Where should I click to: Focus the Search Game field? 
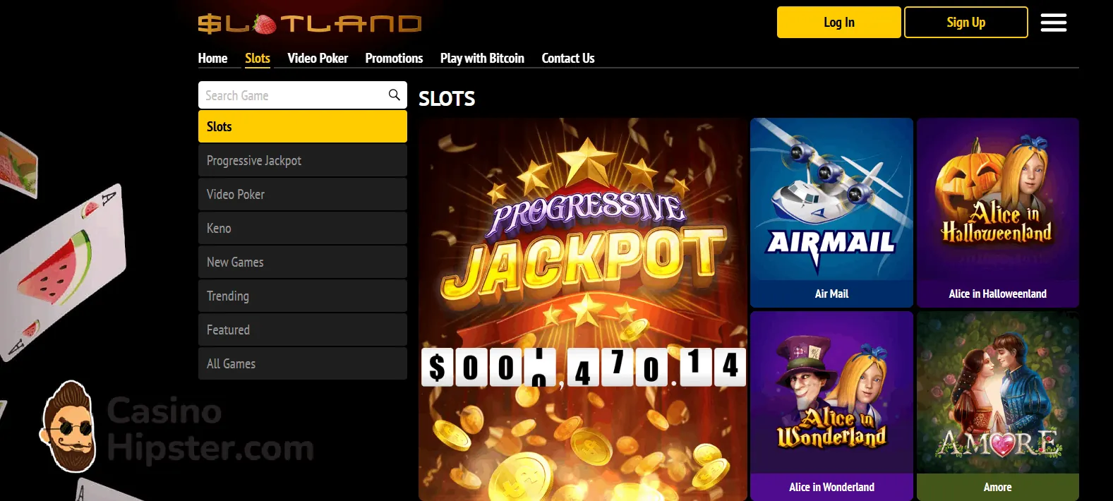[293, 95]
